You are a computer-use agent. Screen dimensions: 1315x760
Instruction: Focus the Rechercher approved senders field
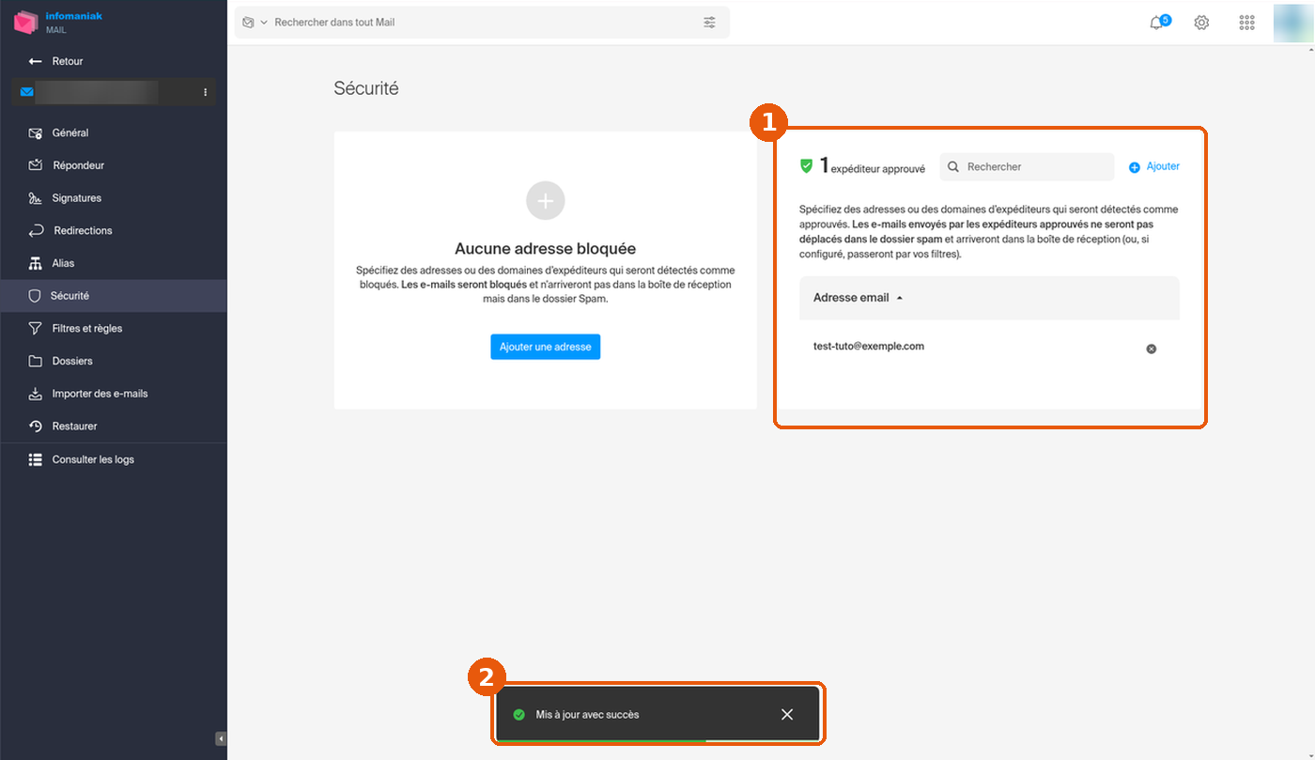click(x=1027, y=166)
